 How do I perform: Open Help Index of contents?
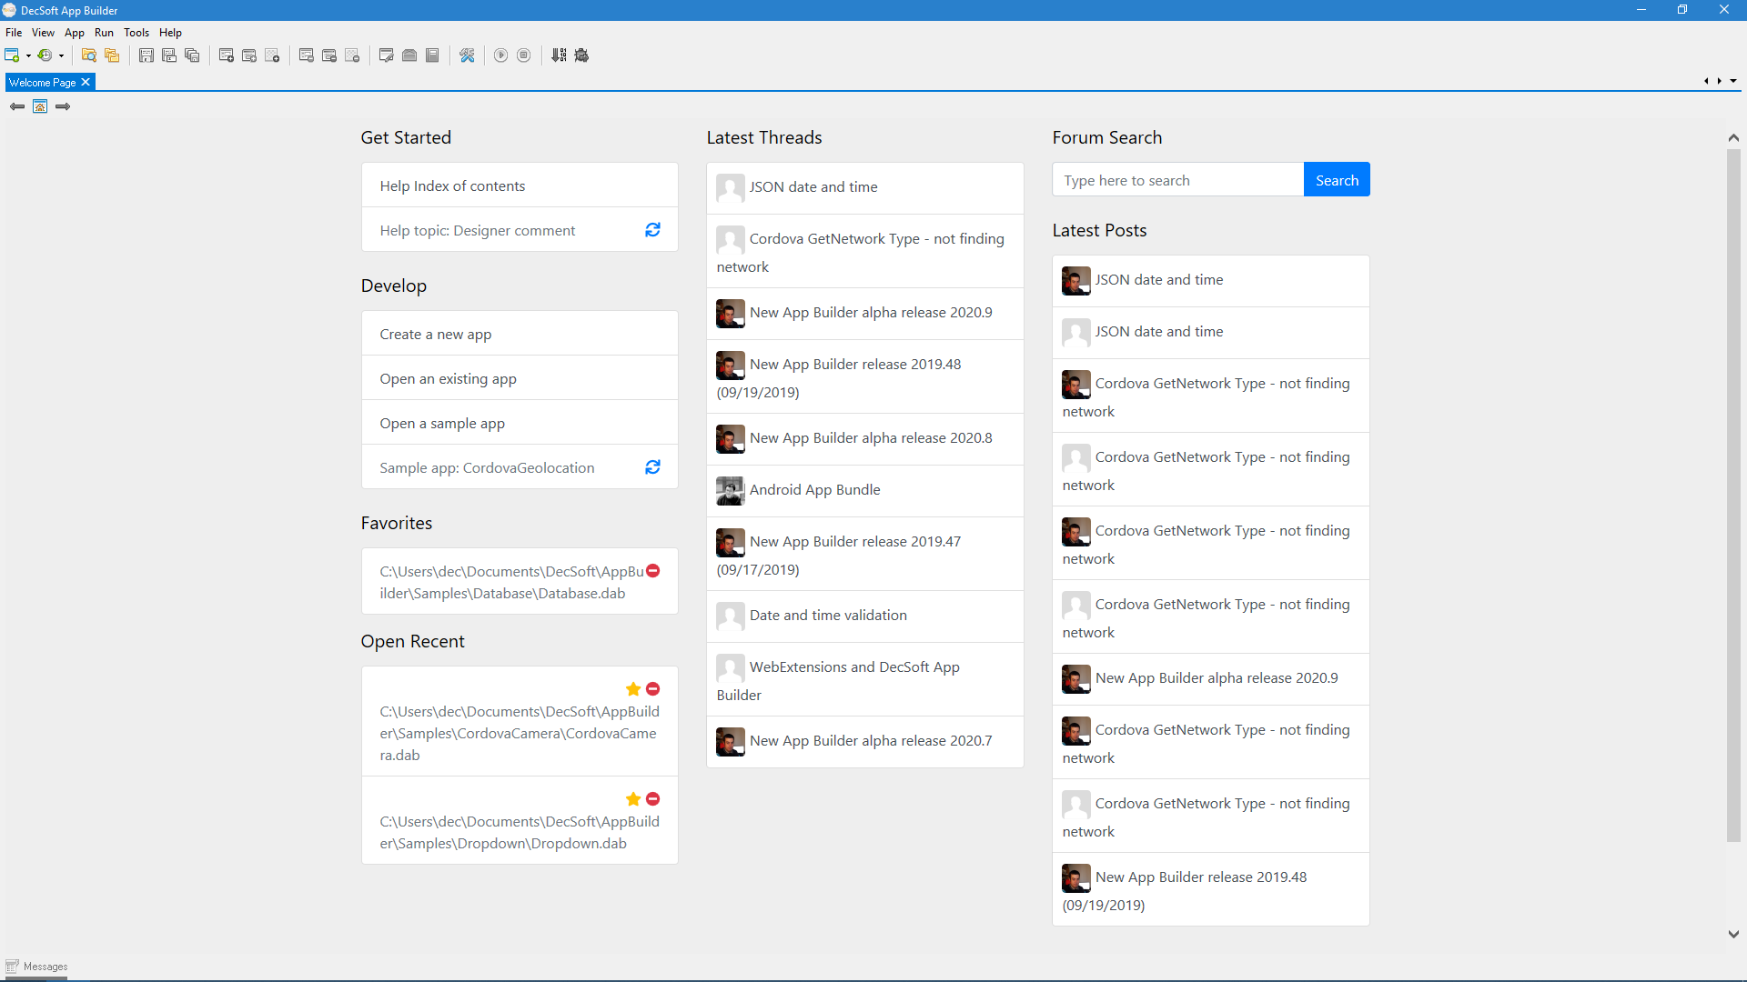click(x=520, y=185)
